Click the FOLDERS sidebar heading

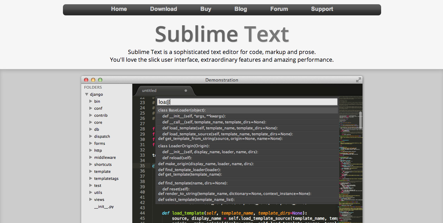[93, 87]
